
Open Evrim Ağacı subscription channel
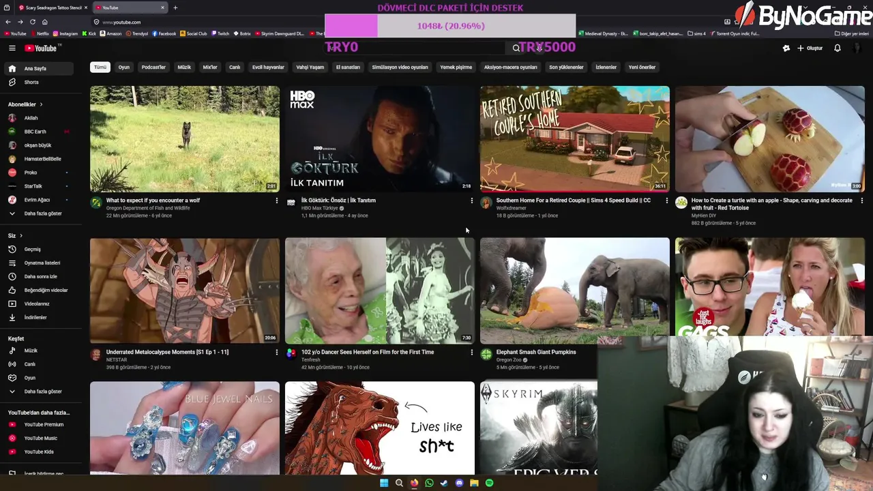[38, 200]
